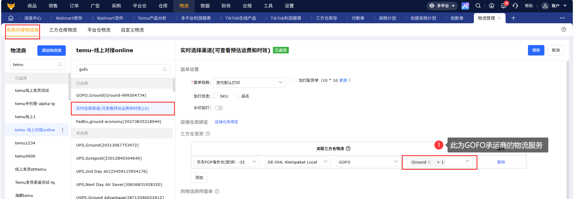Open the TikTok利润报表 page tab
574x199 pixels.
tap(286, 18)
